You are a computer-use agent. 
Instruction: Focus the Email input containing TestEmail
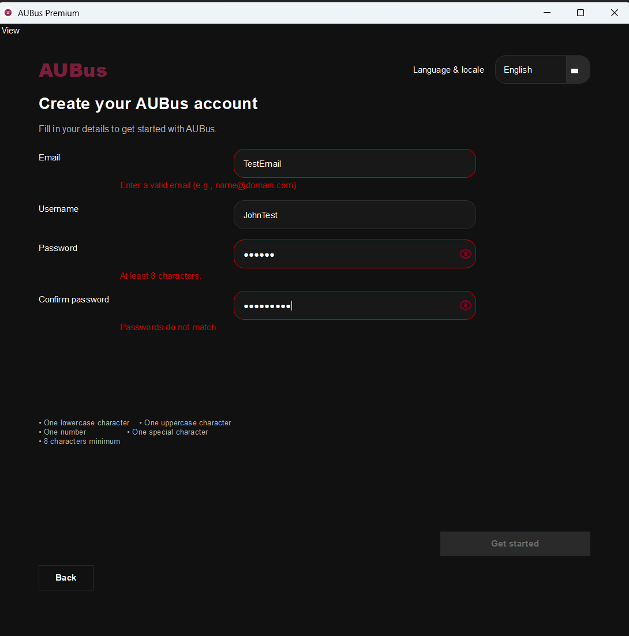tap(355, 163)
